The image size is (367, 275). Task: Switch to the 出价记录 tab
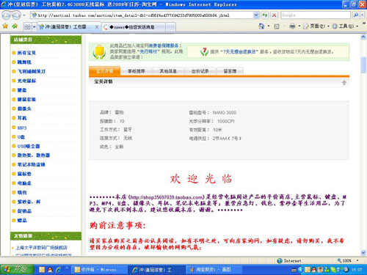click(x=200, y=71)
